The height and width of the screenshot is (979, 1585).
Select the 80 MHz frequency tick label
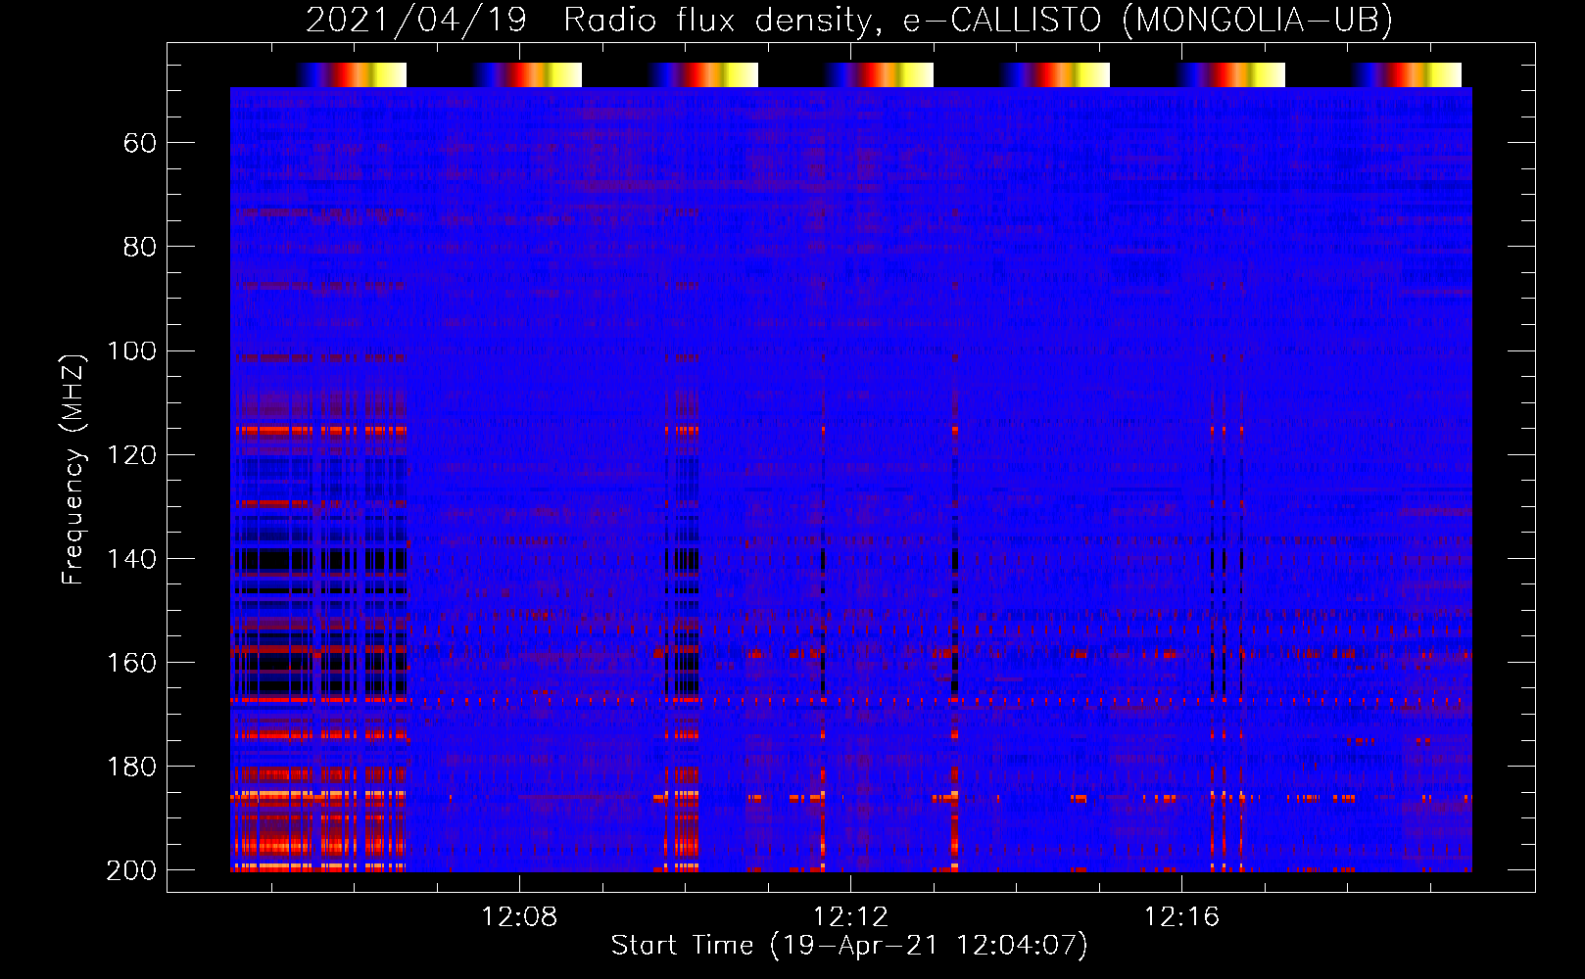pyautogui.click(x=140, y=248)
